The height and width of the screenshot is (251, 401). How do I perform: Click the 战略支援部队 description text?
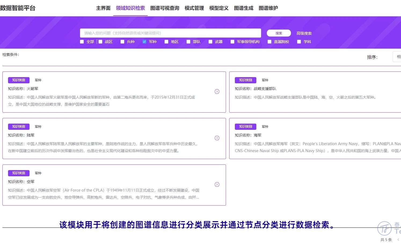pos(306,97)
